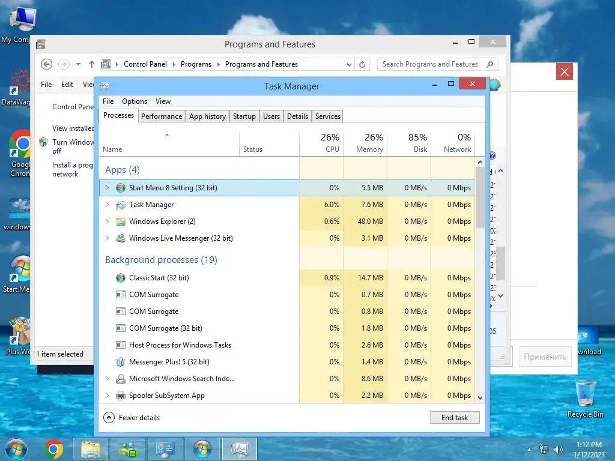Open Control Panel taskbar icon
The image size is (615, 461).
tap(165, 449)
